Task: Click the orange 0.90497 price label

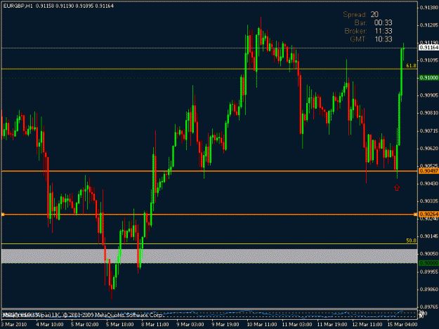Action: tap(428, 170)
